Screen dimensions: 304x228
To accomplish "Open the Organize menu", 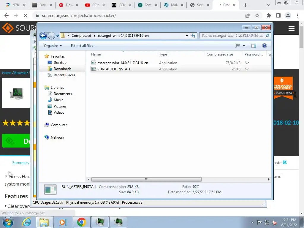I will (x=53, y=46).
